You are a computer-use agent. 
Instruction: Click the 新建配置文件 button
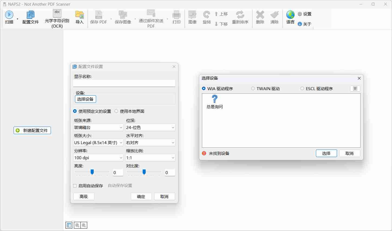pyautogui.click(x=32, y=130)
